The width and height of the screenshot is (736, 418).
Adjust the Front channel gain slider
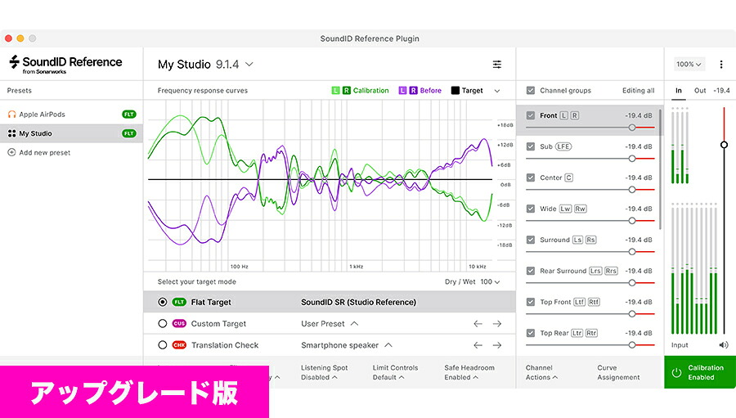[x=632, y=128]
